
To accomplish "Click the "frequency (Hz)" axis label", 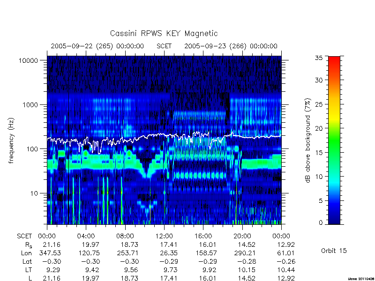I will tap(11, 141).
